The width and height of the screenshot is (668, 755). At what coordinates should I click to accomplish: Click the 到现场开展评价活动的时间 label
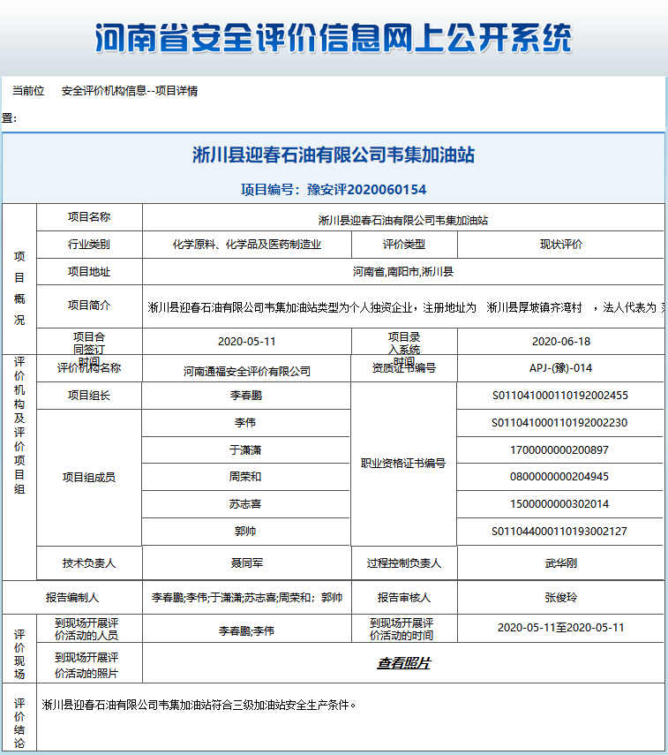[402, 629]
